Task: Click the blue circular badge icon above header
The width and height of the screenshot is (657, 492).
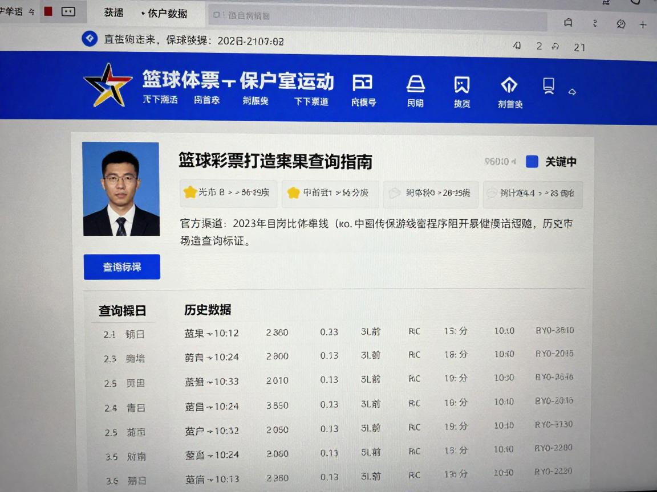Action: pyautogui.click(x=90, y=39)
